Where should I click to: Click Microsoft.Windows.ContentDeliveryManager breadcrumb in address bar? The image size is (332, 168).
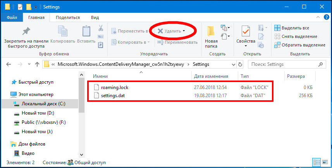121,64
